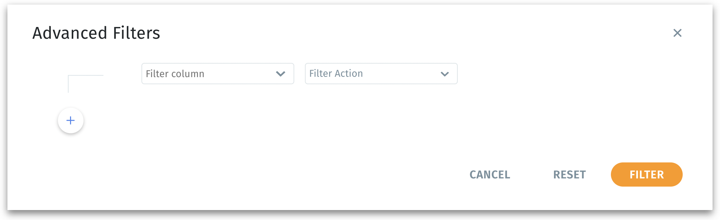The image size is (720, 220).
Task: Click the filter group connector line
Action: point(85,76)
